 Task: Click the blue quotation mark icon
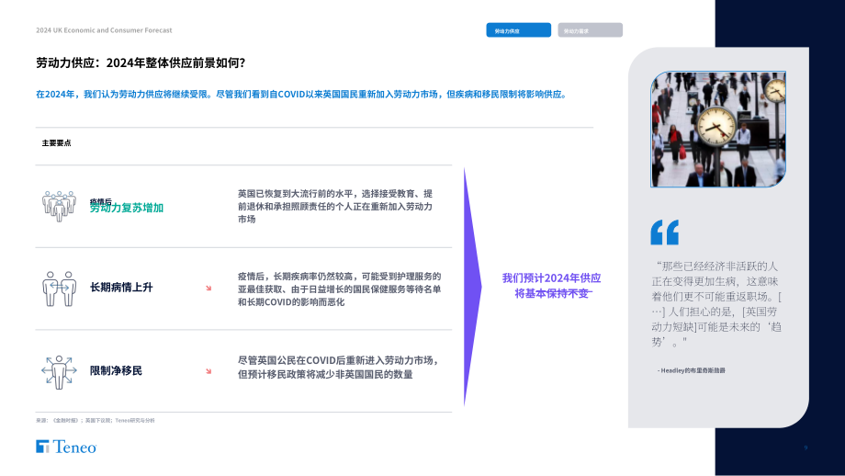664,232
